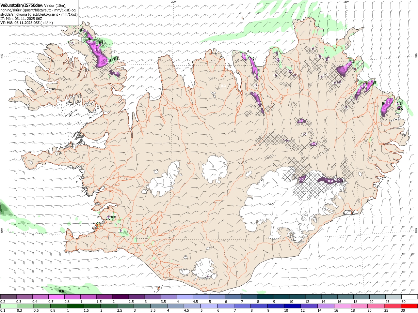Click the 0.4 value on the Vatnajökull glacier
The height and width of the screenshot is (313, 418).
tap(330, 181)
